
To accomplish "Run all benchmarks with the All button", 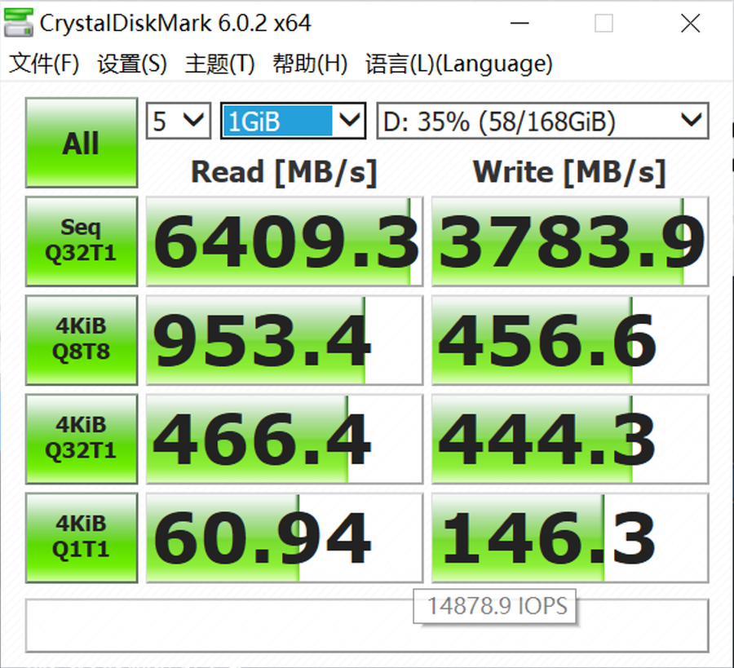I will (x=82, y=143).
